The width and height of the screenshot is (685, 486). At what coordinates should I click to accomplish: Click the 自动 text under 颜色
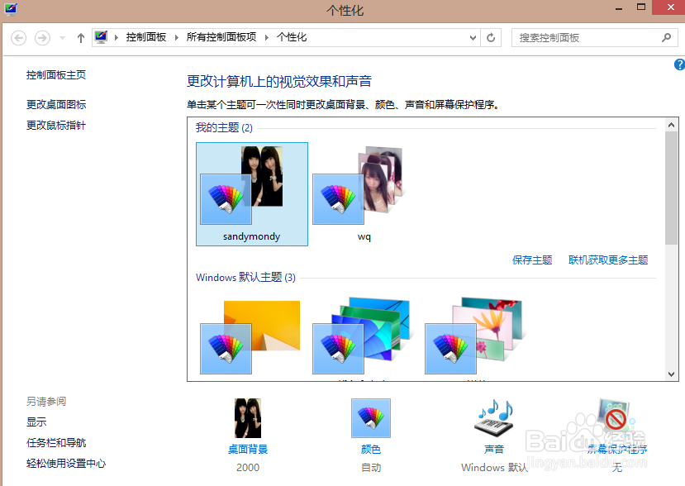pos(371,468)
